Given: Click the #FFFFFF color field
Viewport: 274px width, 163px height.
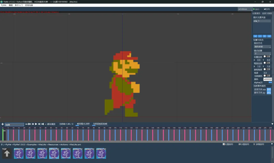Looking at the screenshot, I should coord(268,79).
